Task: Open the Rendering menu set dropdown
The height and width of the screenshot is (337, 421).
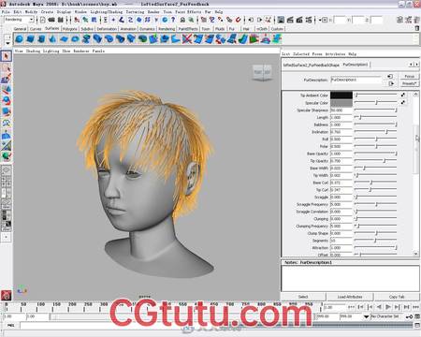Action: [19, 20]
